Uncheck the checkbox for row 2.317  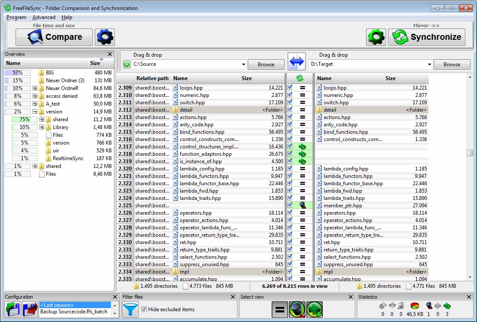click(x=290, y=147)
